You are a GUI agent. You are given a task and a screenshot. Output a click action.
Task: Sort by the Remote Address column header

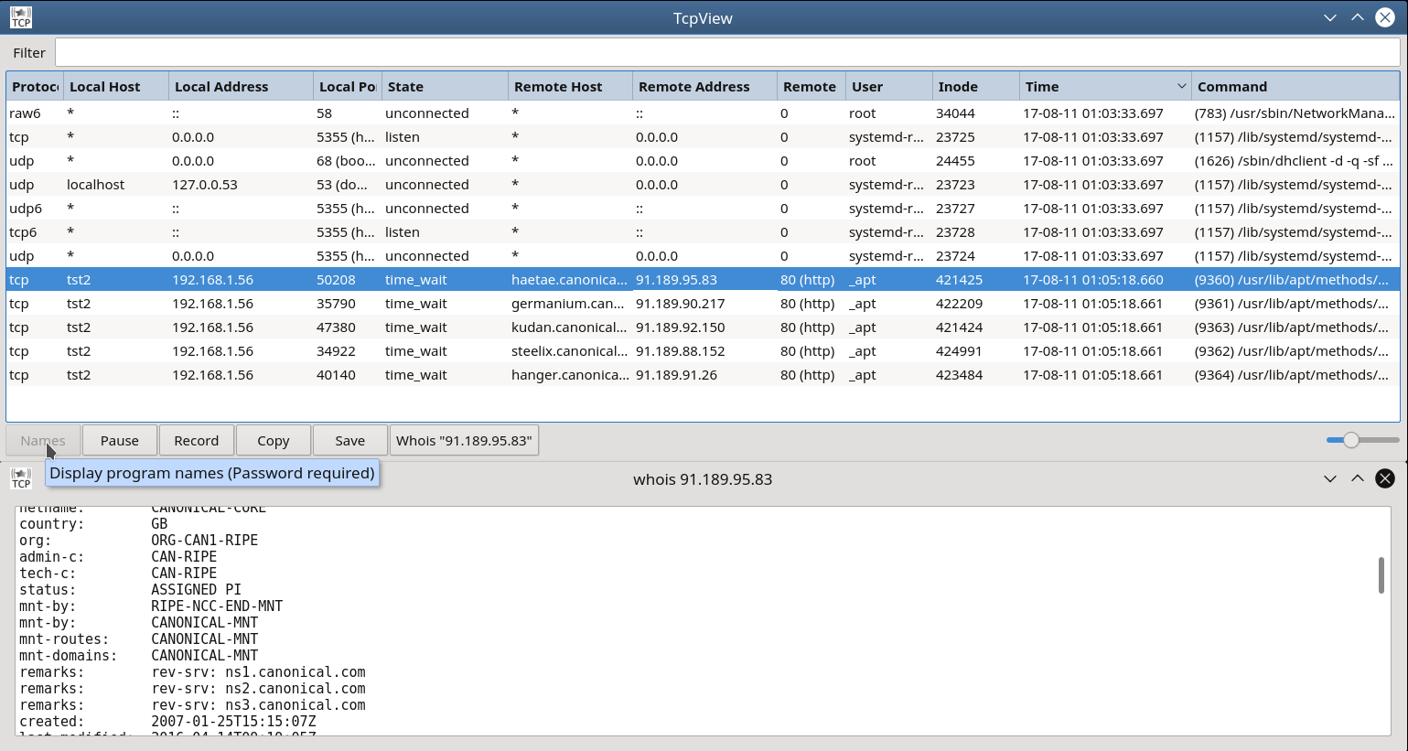[704, 86]
